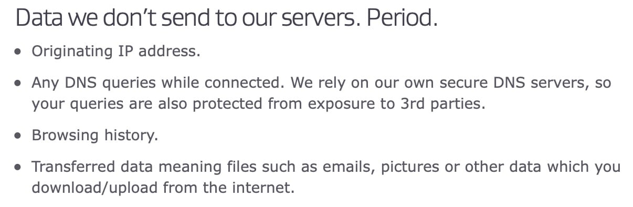Click the bullet dot before "Transferred data"
This screenshot has width=633, height=207.
click(19, 167)
